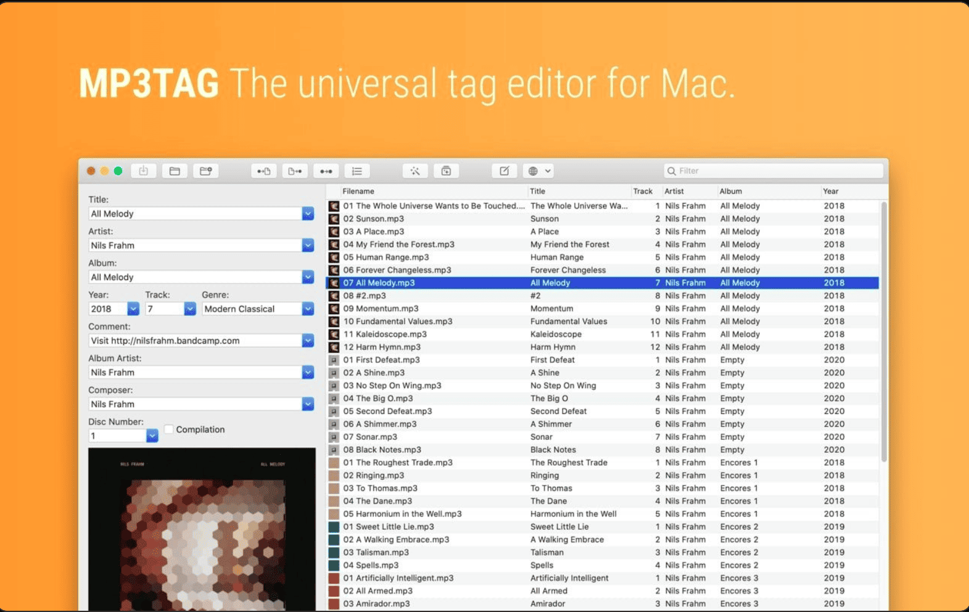Expand the Title field dropdown arrow

pos(308,213)
